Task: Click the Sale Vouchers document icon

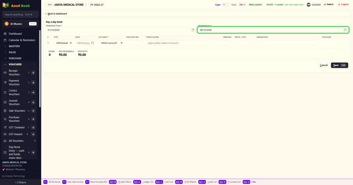Action: click(5, 110)
